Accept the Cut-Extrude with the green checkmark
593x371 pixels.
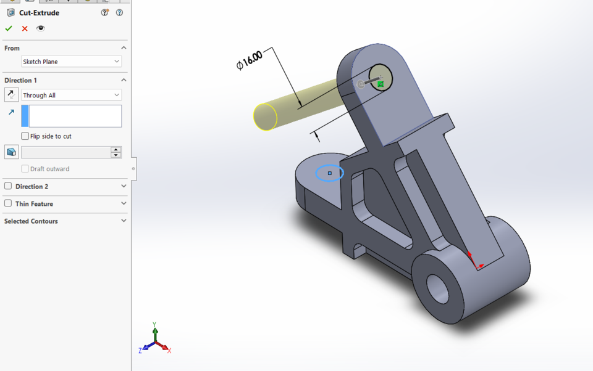(9, 28)
